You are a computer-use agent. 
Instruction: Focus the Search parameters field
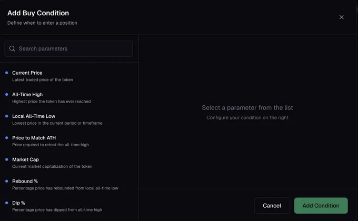coord(68,48)
